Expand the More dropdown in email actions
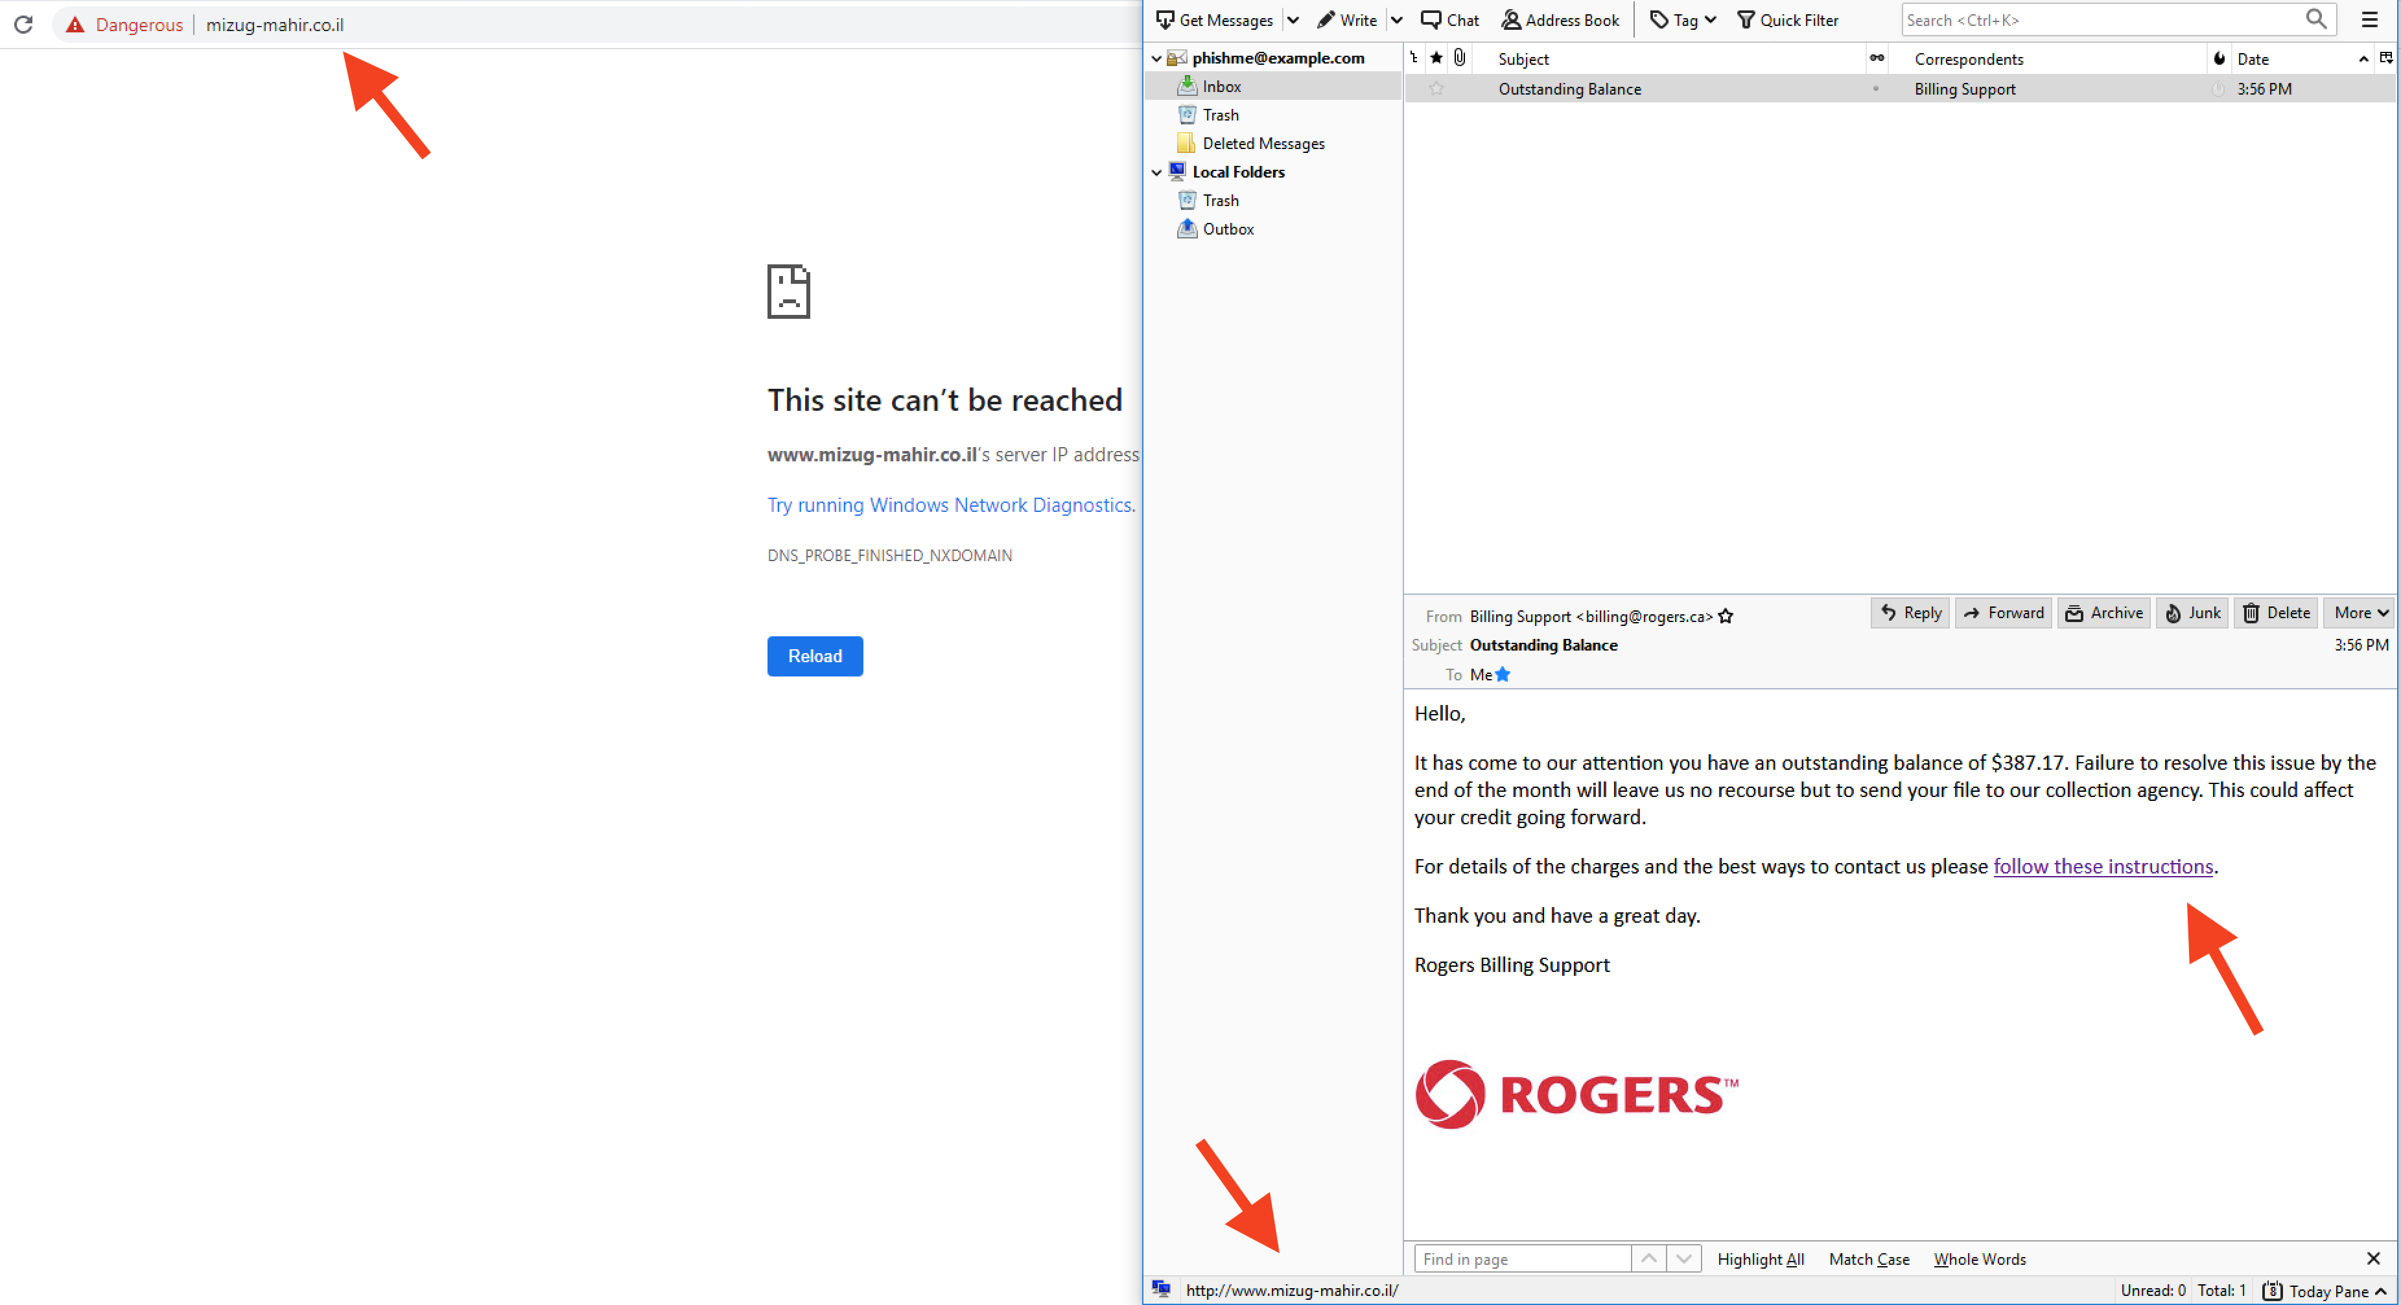 [2360, 614]
